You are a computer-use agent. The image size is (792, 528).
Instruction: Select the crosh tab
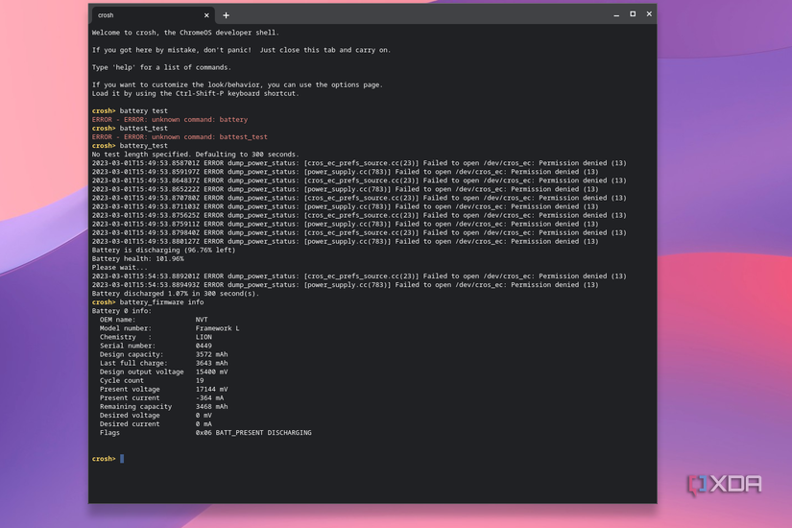point(144,15)
